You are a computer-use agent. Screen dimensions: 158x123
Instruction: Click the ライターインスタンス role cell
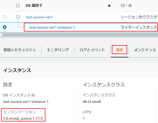(x=139, y=27)
